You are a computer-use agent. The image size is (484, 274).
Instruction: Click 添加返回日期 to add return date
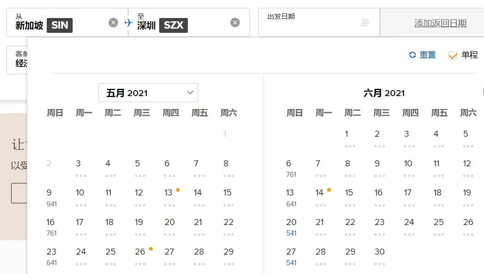pyautogui.click(x=440, y=23)
